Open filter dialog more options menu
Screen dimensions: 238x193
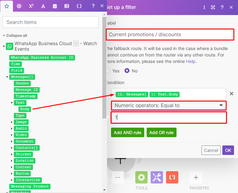point(204,7)
